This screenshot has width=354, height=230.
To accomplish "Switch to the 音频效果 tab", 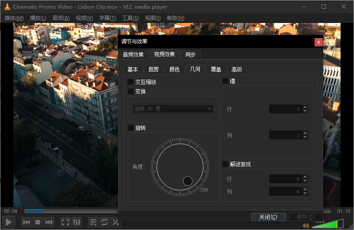I will [x=133, y=55].
